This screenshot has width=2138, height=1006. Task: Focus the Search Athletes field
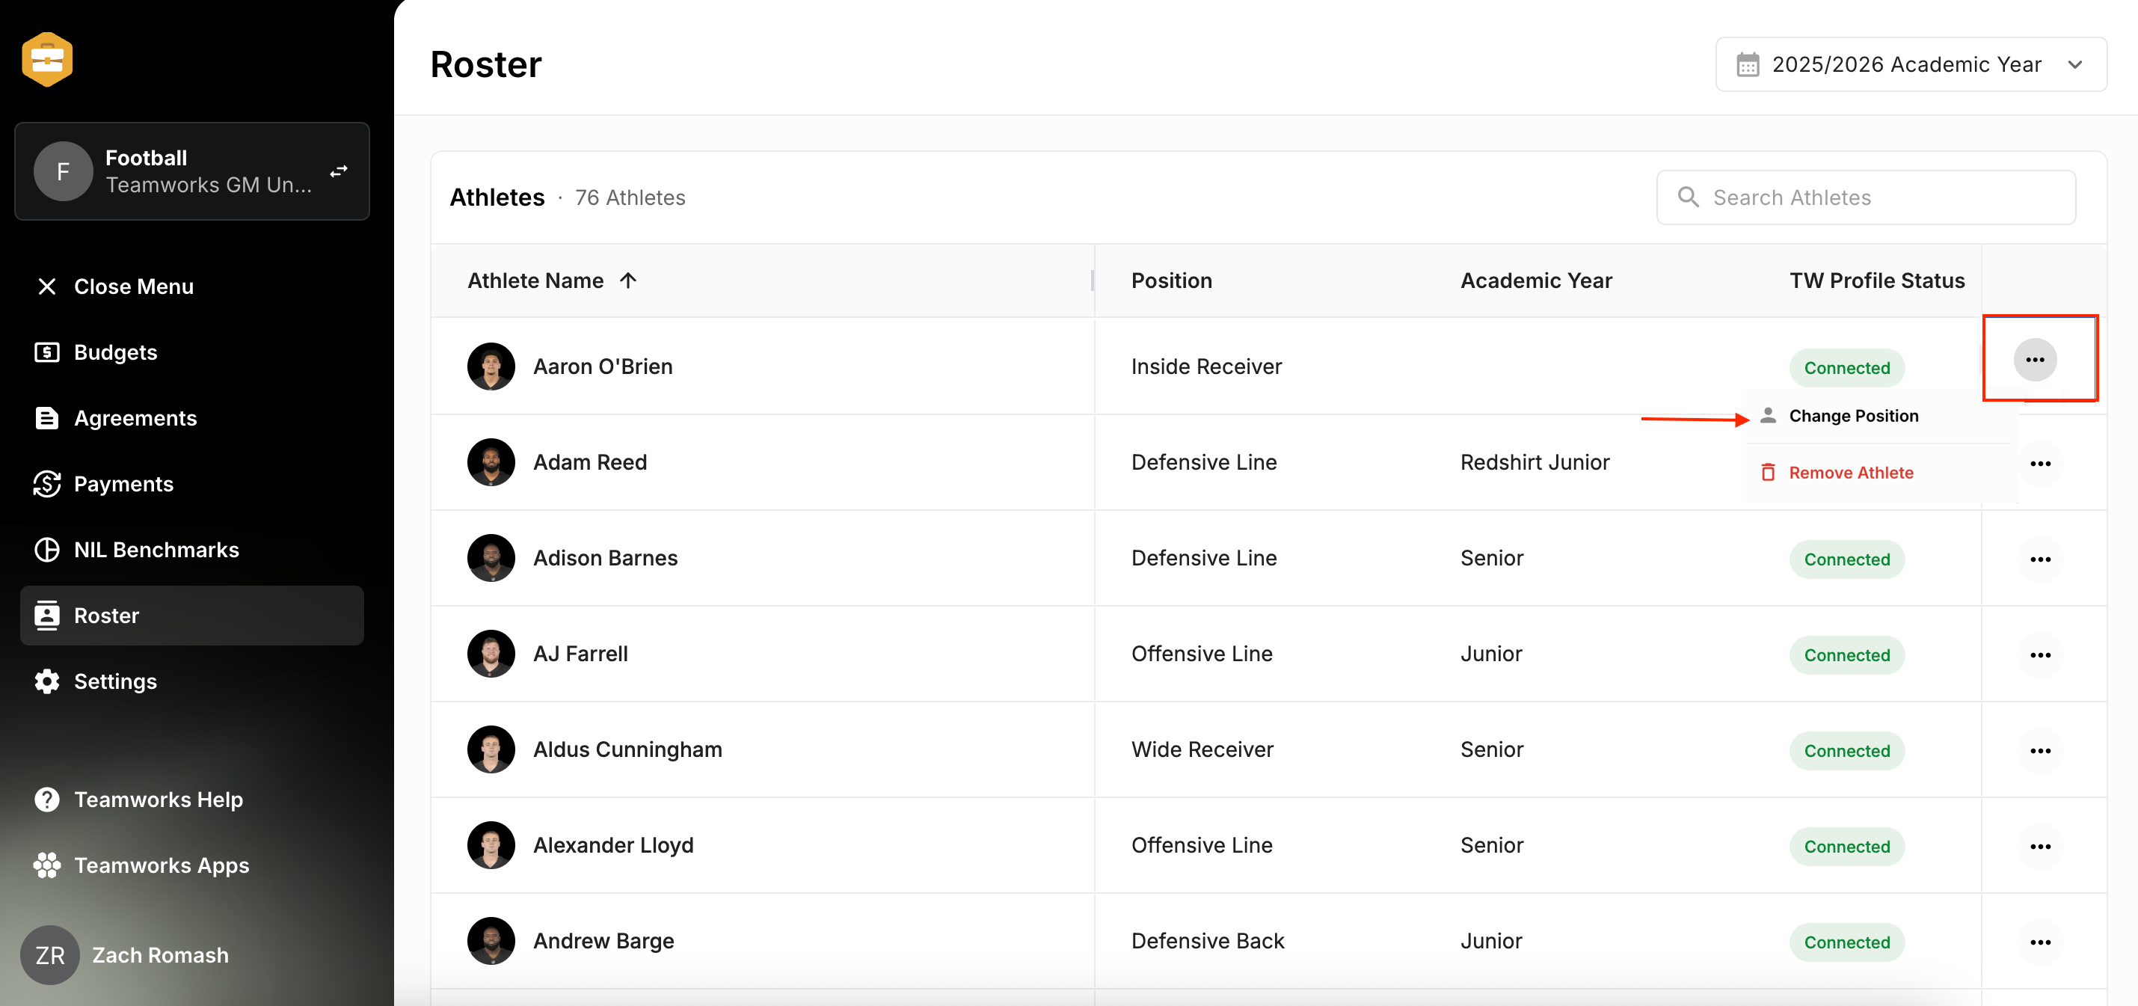tap(1866, 197)
